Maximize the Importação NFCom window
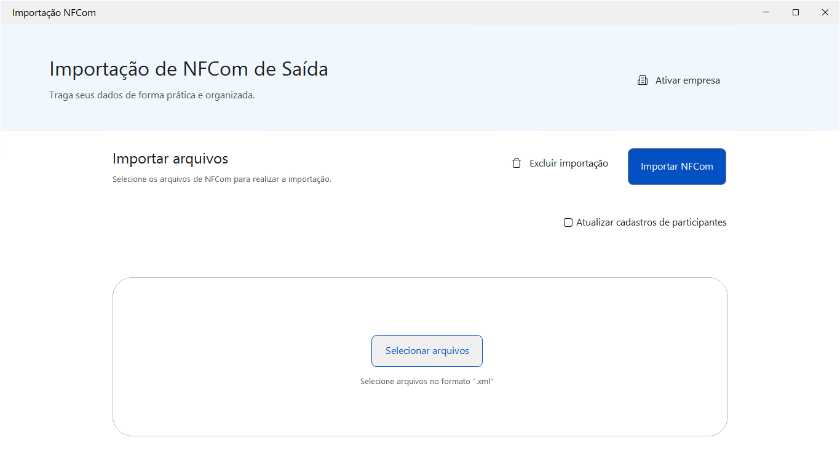Image resolution: width=840 pixels, height=472 pixels. (x=796, y=12)
